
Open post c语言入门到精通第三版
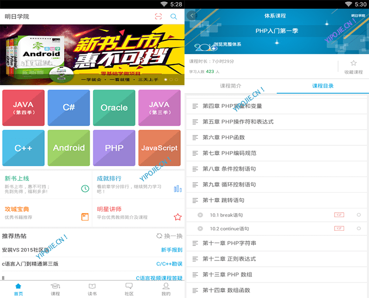point(30,264)
